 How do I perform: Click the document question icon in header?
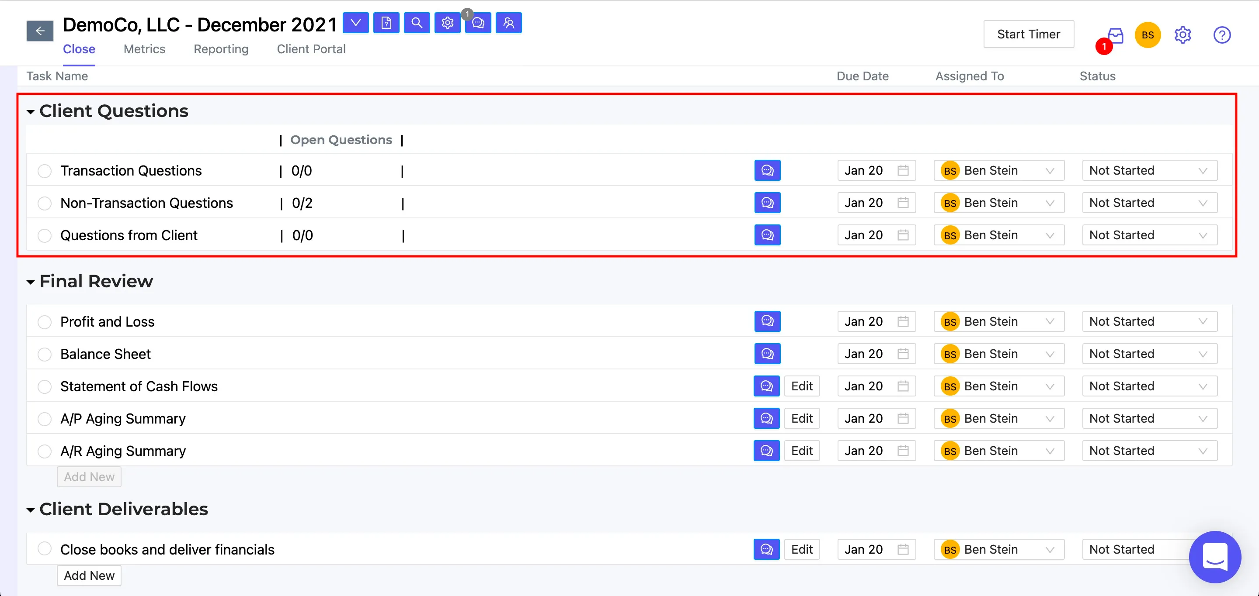(x=386, y=23)
